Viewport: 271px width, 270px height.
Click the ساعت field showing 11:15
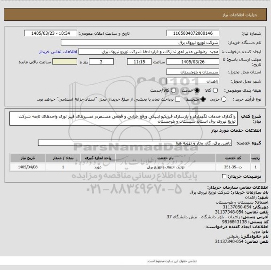pyautogui.click(x=139, y=62)
